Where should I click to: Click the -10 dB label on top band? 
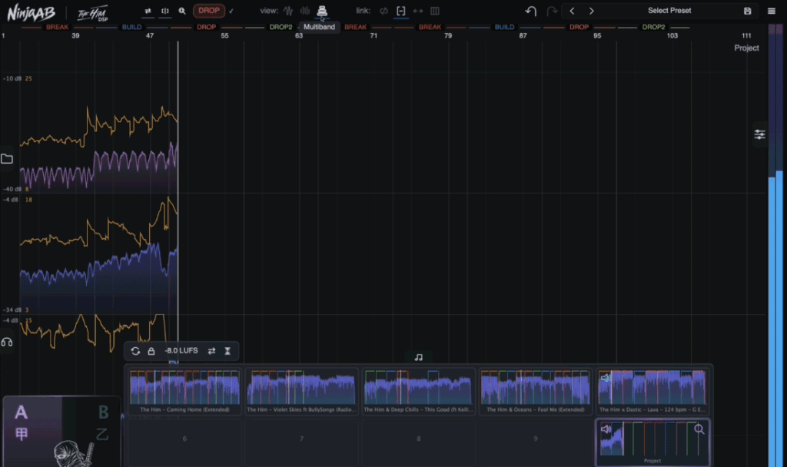[12, 79]
